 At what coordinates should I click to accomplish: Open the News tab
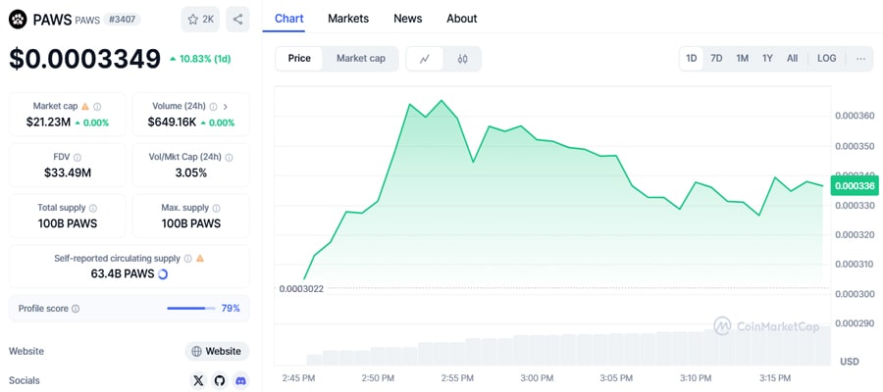pos(408,19)
